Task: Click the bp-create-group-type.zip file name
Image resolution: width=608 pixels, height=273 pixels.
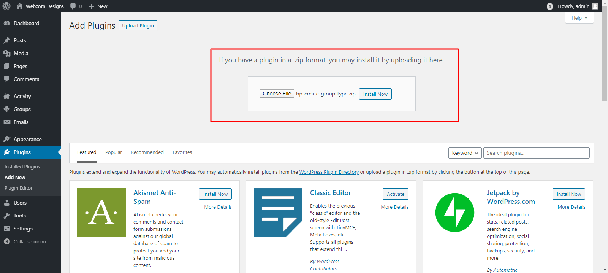Action: coord(326,94)
